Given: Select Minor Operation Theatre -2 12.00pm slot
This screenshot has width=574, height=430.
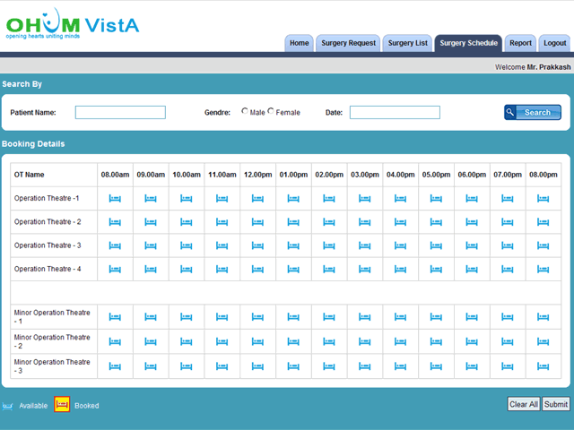Looking at the screenshot, I should [x=257, y=341].
